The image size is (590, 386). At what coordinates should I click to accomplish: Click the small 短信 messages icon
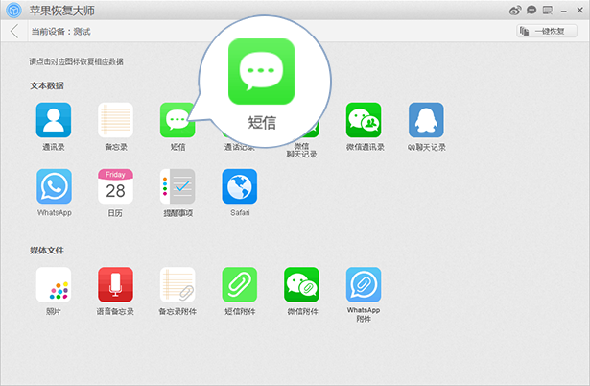click(x=177, y=120)
